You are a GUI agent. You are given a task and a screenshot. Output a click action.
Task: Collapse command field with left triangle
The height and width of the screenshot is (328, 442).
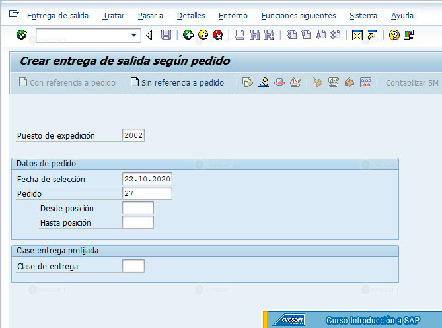click(x=149, y=35)
